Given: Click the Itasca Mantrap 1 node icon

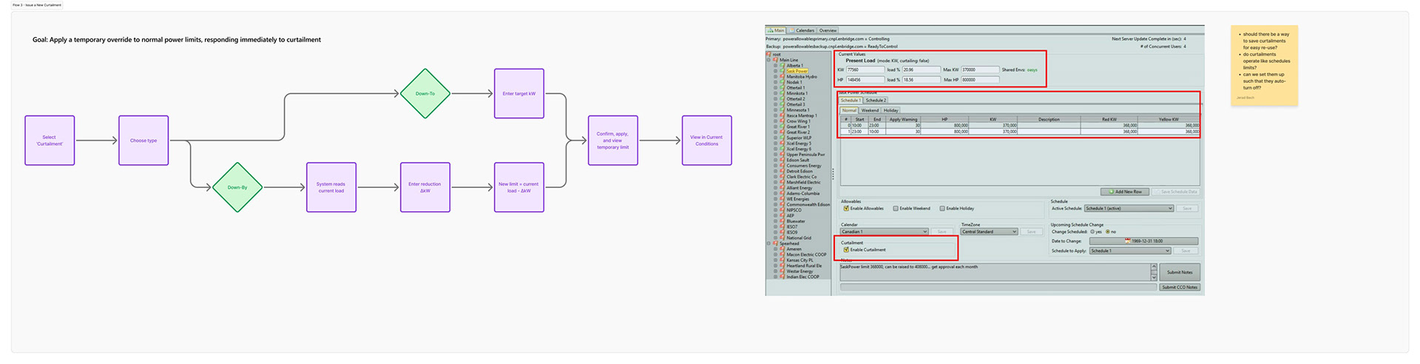Looking at the screenshot, I should click(x=782, y=115).
